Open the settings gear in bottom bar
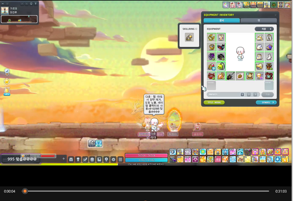Screen dimensions: 293x201 pyautogui.click(x=114, y=159)
